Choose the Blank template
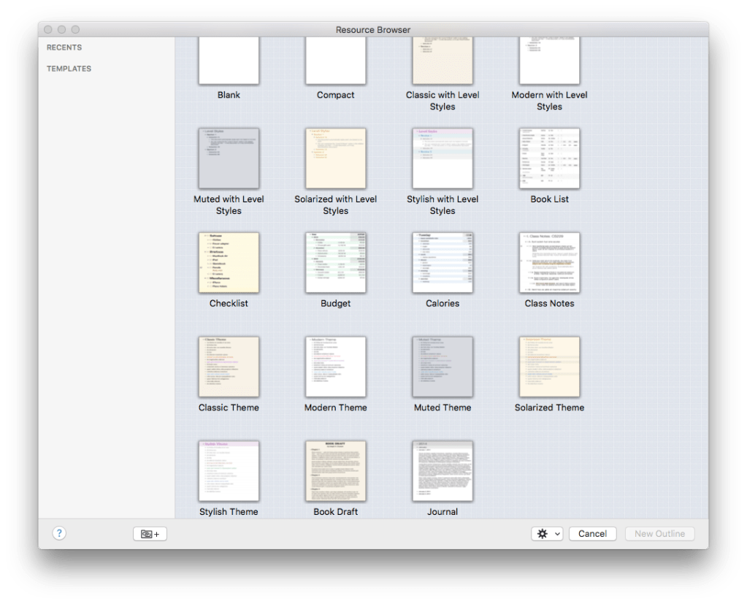 (x=229, y=61)
